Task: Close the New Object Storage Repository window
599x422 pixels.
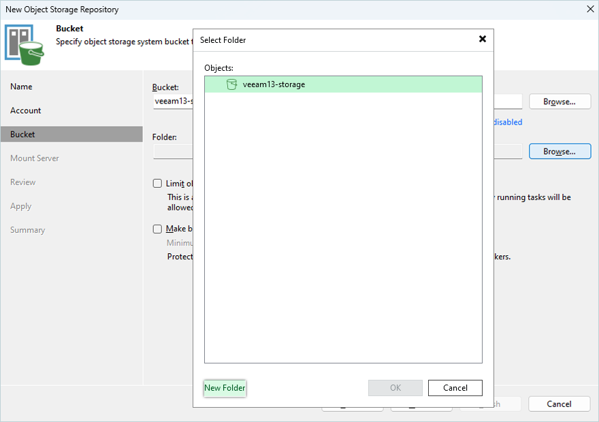Action: click(589, 9)
